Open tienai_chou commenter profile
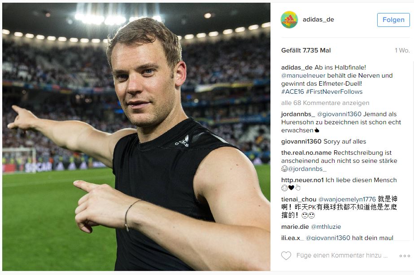This screenshot has width=414, height=275. (x=299, y=200)
